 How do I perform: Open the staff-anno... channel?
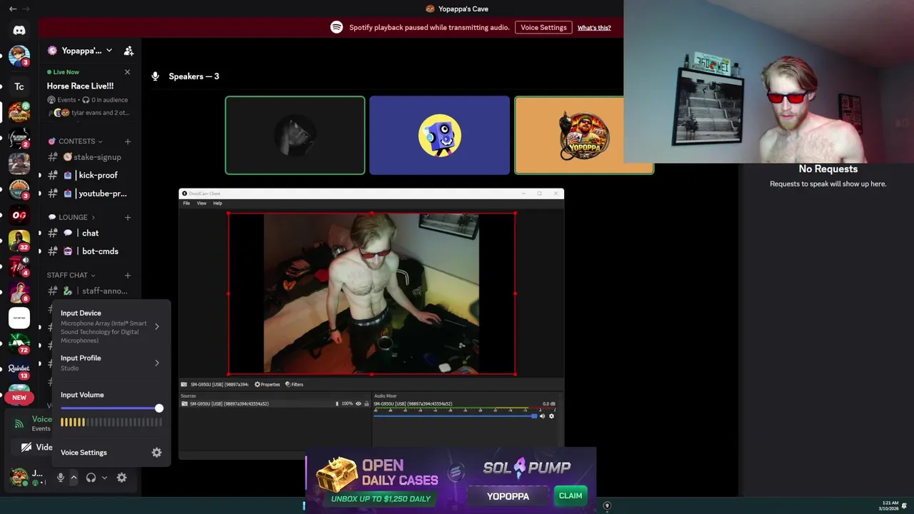pyautogui.click(x=90, y=291)
